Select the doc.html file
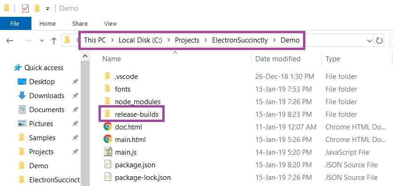Screen dimensions: 394x186 [129, 127]
